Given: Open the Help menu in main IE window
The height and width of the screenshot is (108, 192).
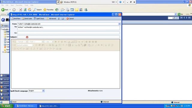Looking at the screenshot, I should [x=32, y=5].
